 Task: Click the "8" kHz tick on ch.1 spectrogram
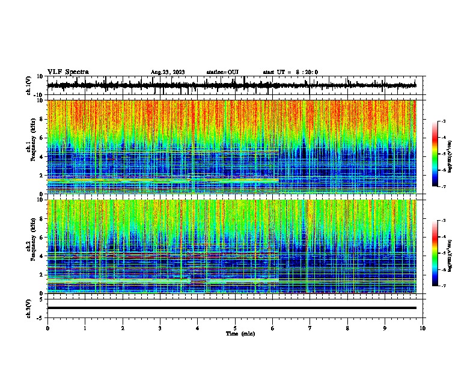coord(41,119)
